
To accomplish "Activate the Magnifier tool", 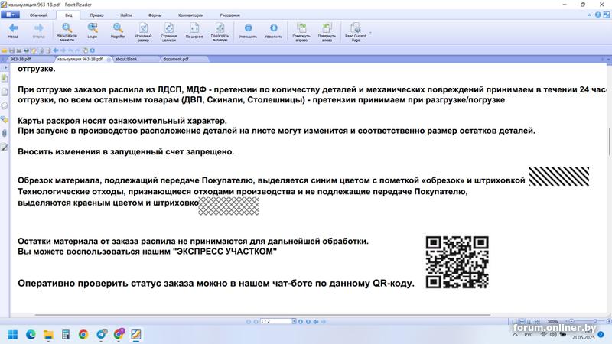I will point(118,31).
